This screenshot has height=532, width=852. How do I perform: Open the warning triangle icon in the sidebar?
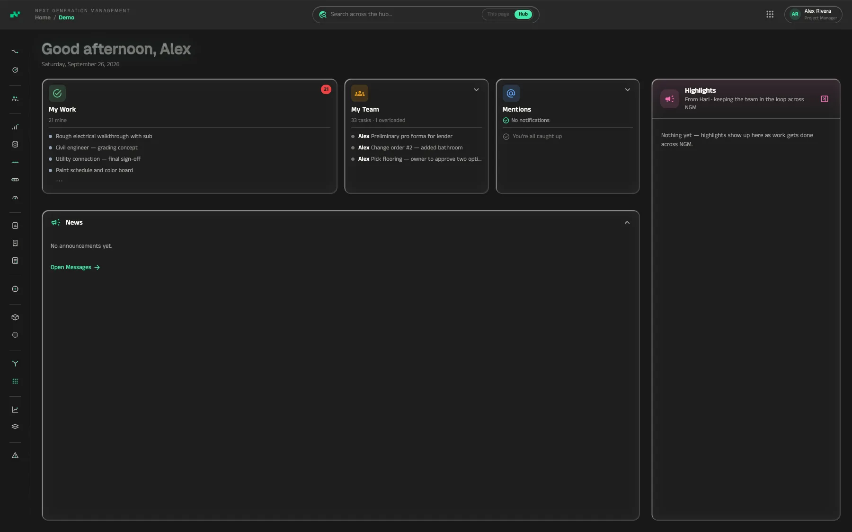coord(15,455)
